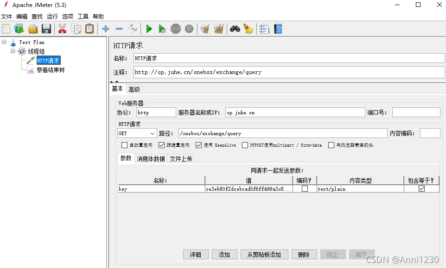
Task: Click the Apache JMeter feather logo
Action: tap(6, 5)
